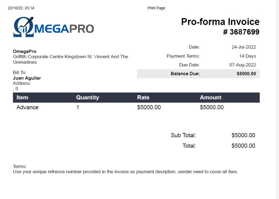The width and height of the screenshot is (279, 199).
Task: Click the OmegaPro logo icon
Action: (24, 27)
